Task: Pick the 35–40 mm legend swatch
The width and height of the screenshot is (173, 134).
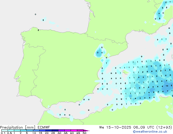Action: pyautogui.click(x=67, y=130)
